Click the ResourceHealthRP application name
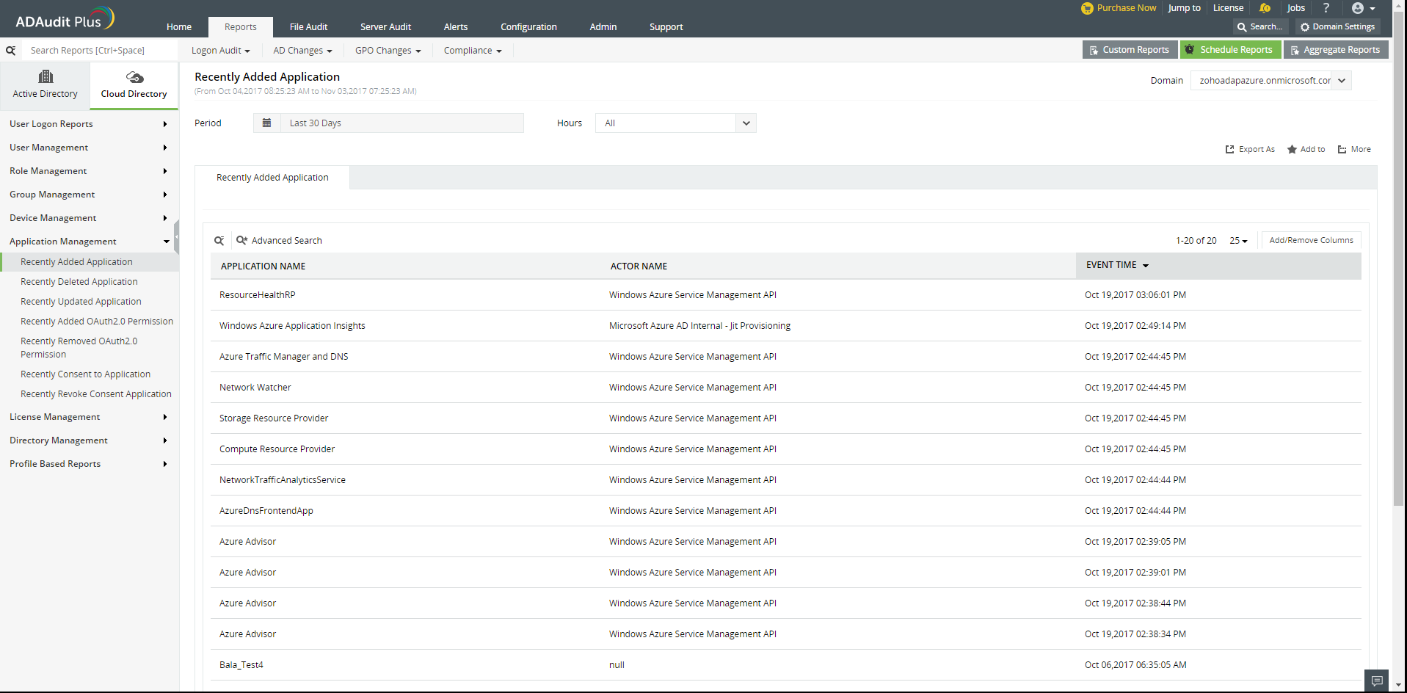The height and width of the screenshot is (693, 1407). tap(258, 295)
